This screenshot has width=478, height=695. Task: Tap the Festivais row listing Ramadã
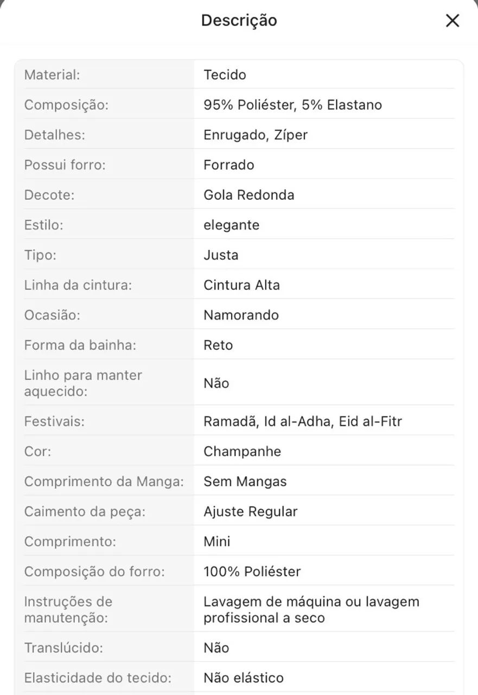click(x=239, y=421)
